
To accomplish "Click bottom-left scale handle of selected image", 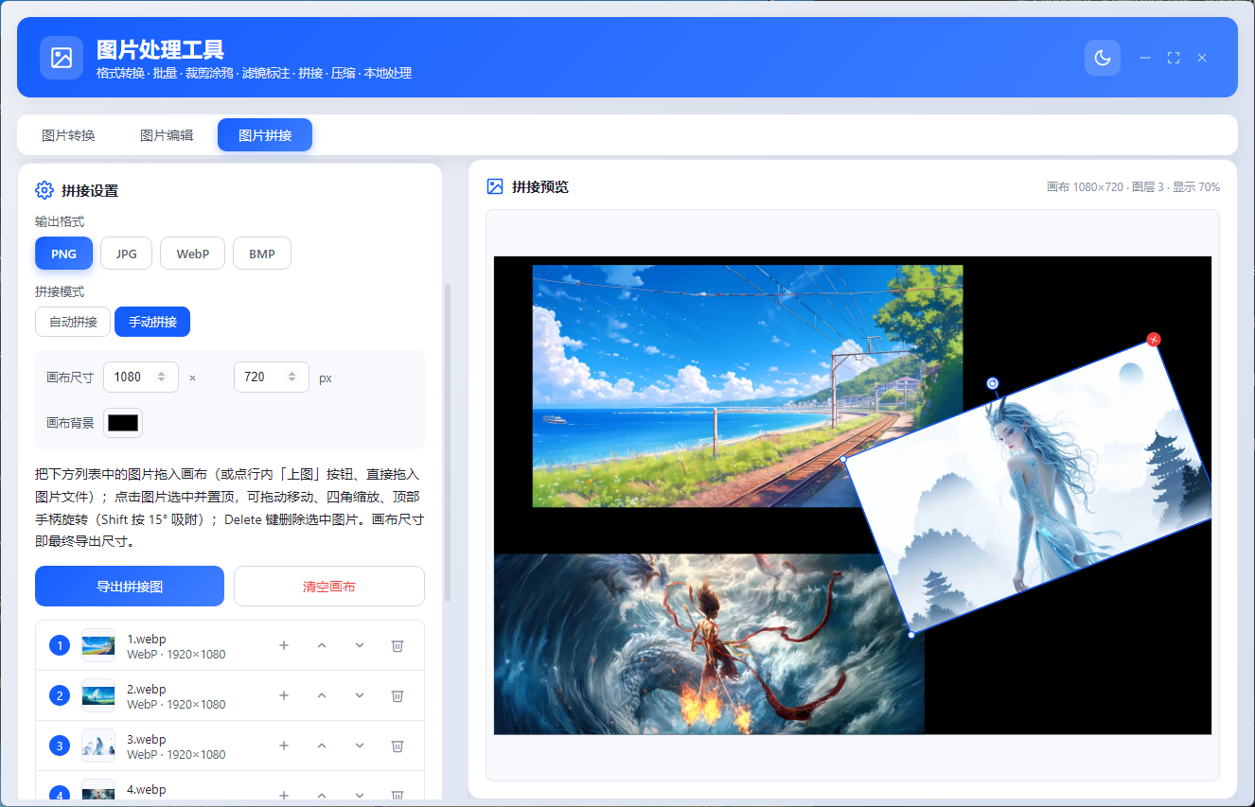I will (x=911, y=635).
